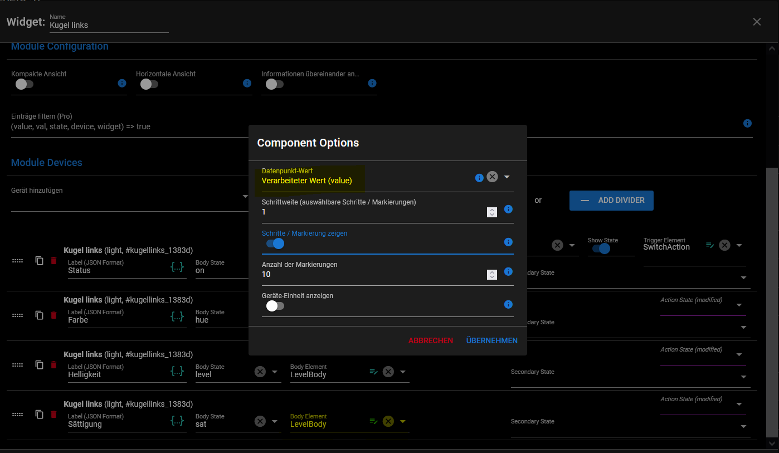
Task: Click ADD DIVIDER button
Action: point(611,201)
